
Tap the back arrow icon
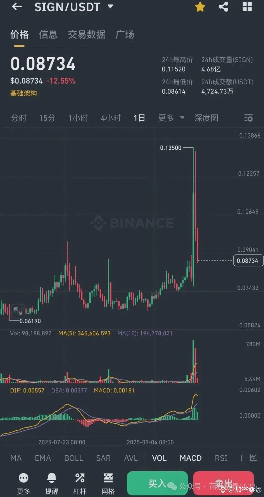17,6
